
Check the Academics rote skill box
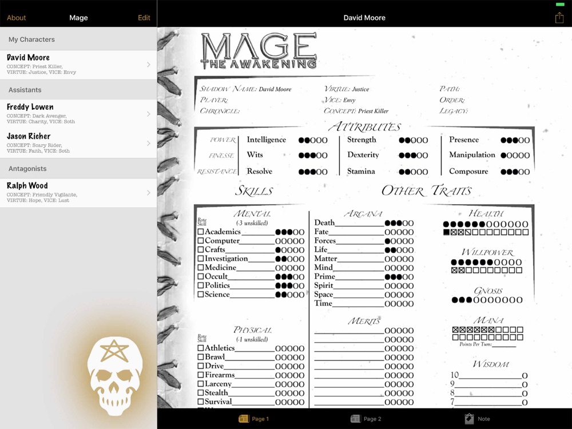[x=201, y=232]
